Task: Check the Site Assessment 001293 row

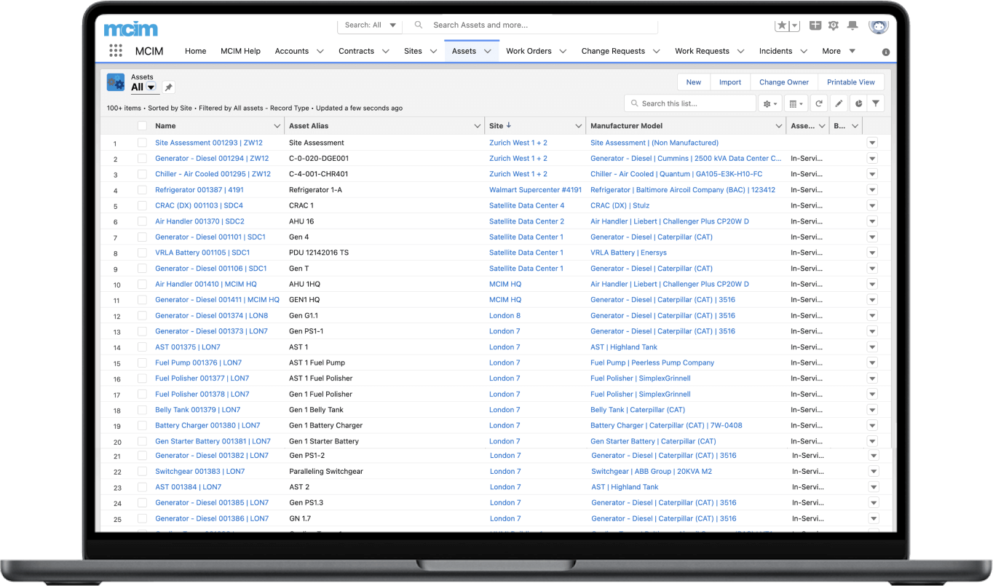Action: [x=142, y=143]
